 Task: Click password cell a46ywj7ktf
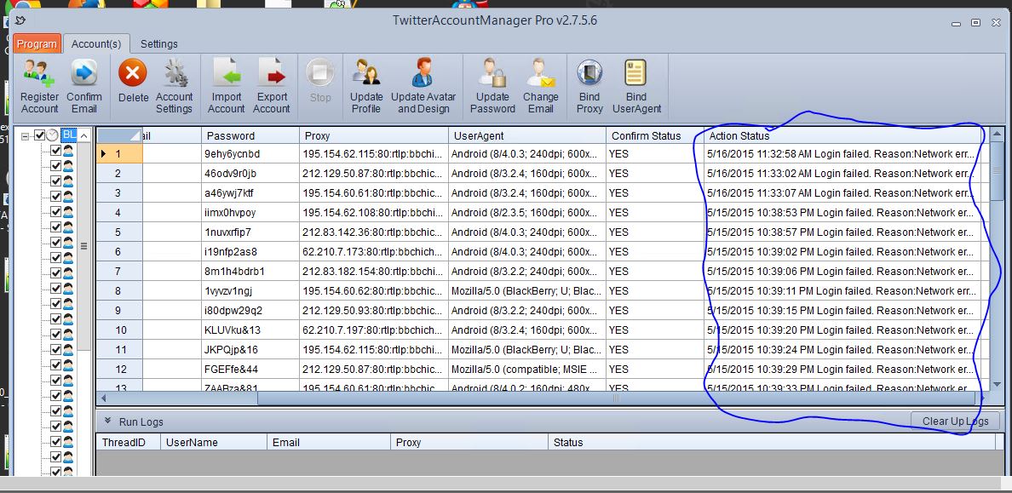click(250, 193)
